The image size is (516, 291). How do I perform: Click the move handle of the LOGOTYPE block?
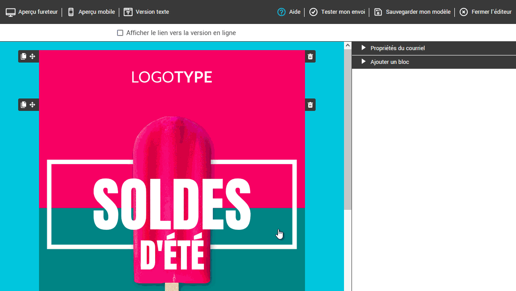(32, 56)
